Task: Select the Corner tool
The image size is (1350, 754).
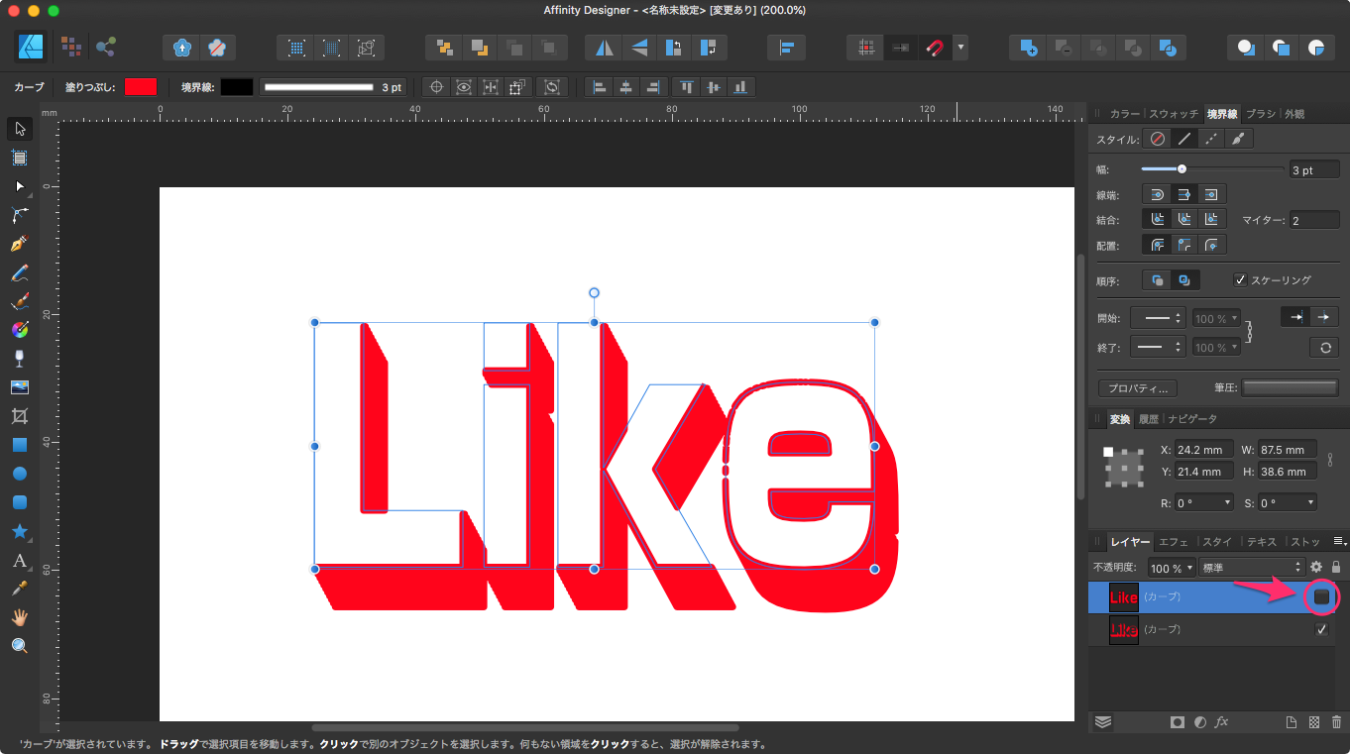Action: tap(19, 215)
